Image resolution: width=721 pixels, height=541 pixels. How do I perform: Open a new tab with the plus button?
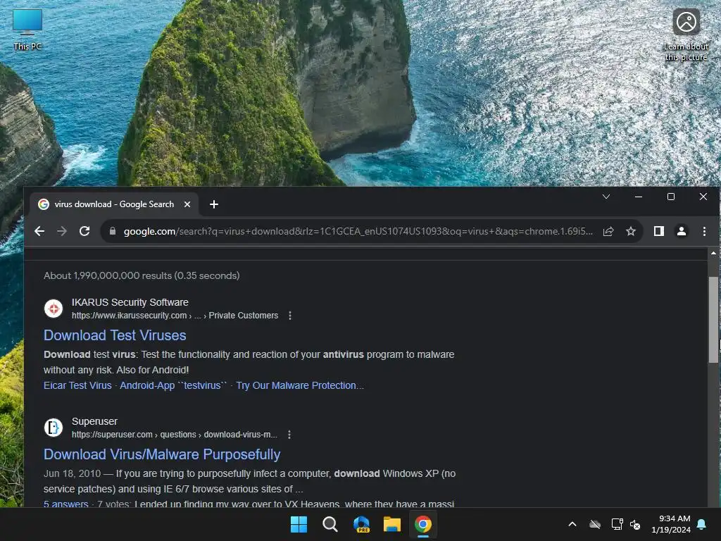pos(214,204)
